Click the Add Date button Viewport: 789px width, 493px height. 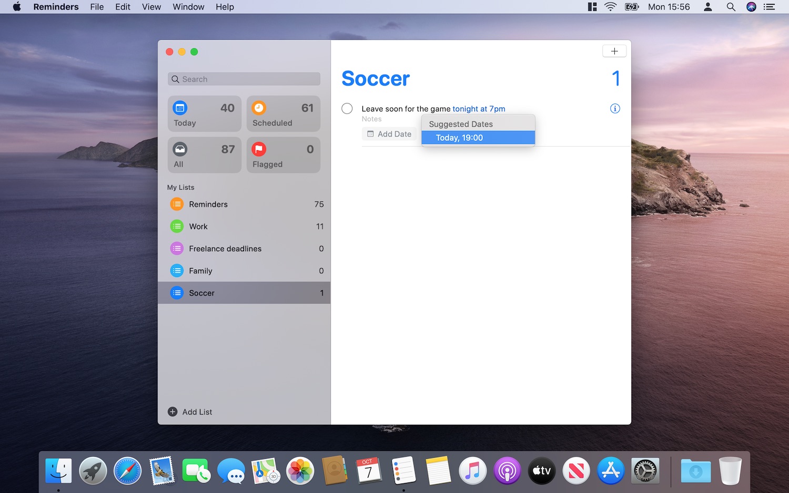(x=389, y=133)
